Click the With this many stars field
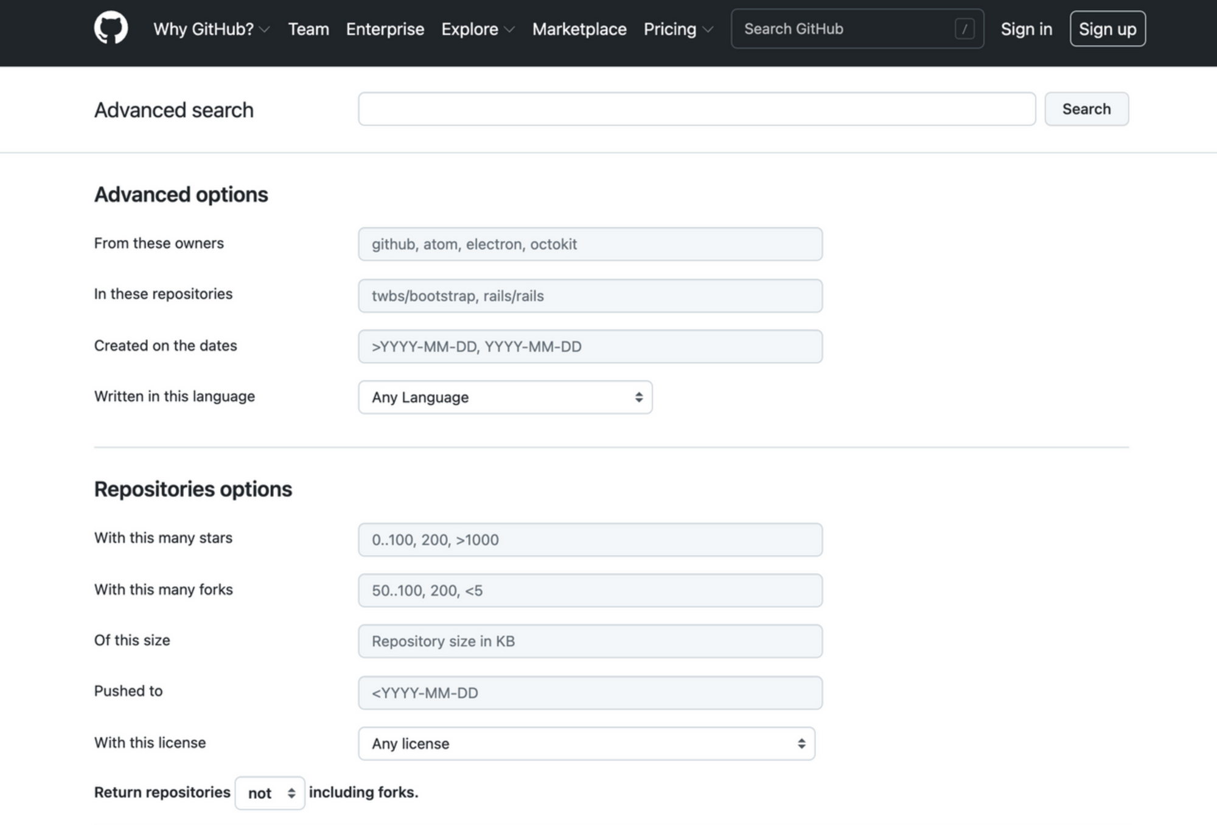The height and width of the screenshot is (825, 1217). coord(590,540)
